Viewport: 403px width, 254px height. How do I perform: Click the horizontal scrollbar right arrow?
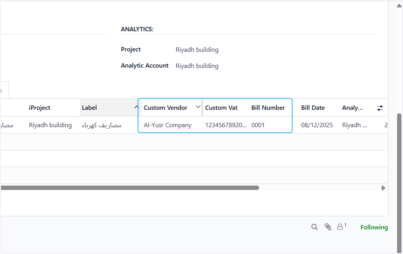383,188
